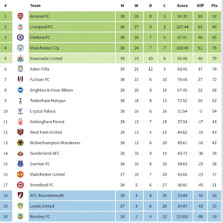Select Sunderland AFC's 43:73 score cell

coord(182,153)
